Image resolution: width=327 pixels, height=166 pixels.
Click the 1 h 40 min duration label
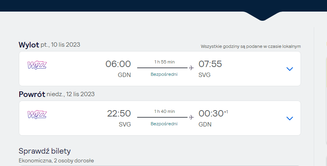(165, 111)
